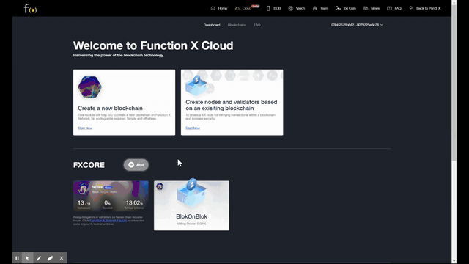
Task: Open the Vision menu item
Action: click(x=300, y=8)
